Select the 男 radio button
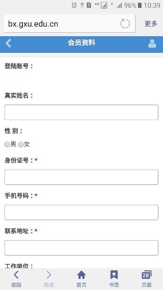Viewport: 163px width, 290px height. pos(7,145)
